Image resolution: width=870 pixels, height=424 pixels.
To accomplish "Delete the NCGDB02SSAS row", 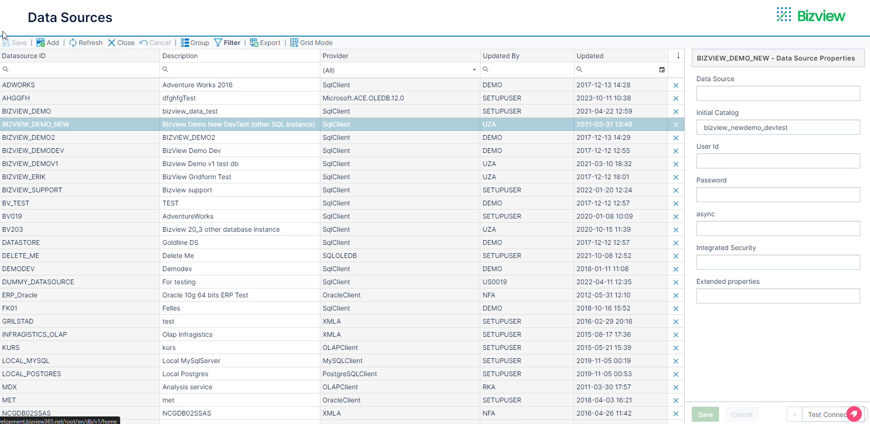I will click(x=676, y=414).
